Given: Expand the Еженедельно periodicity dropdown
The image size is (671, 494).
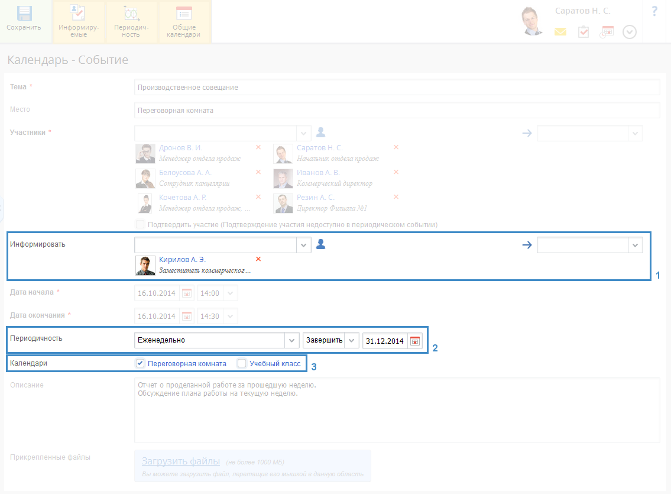Looking at the screenshot, I should pos(291,341).
